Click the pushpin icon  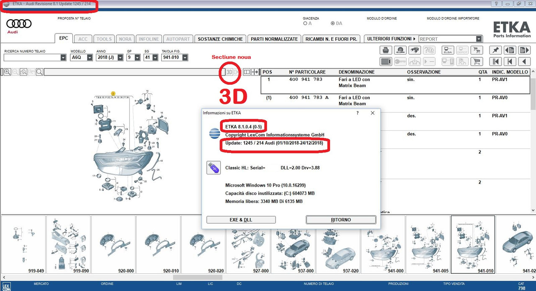[x=495, y=50]
